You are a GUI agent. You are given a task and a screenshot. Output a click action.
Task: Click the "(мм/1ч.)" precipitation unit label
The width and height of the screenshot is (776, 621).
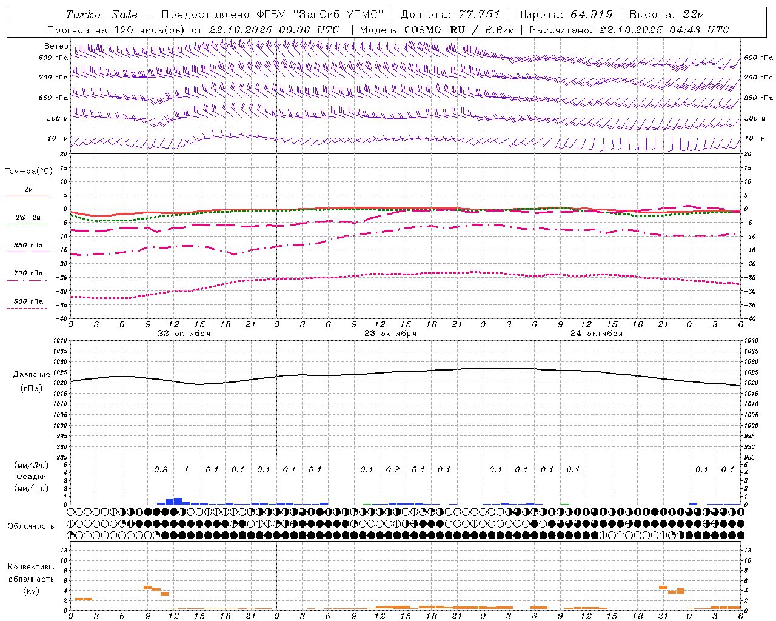30,488
